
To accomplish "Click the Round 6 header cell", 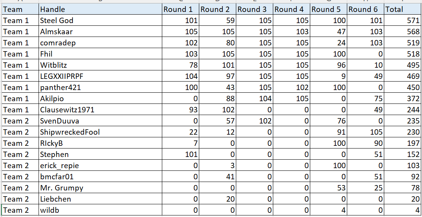I will coord(365,9).
